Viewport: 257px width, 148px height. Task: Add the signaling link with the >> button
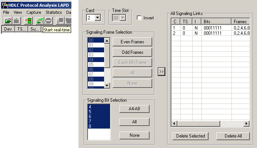[162, 71]
